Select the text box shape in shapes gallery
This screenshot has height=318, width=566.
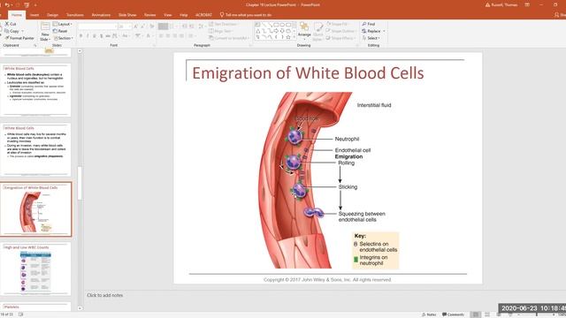point(257,25)
